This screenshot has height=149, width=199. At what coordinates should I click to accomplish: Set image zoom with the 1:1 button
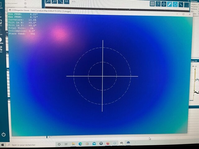click(x=67, y=2)
